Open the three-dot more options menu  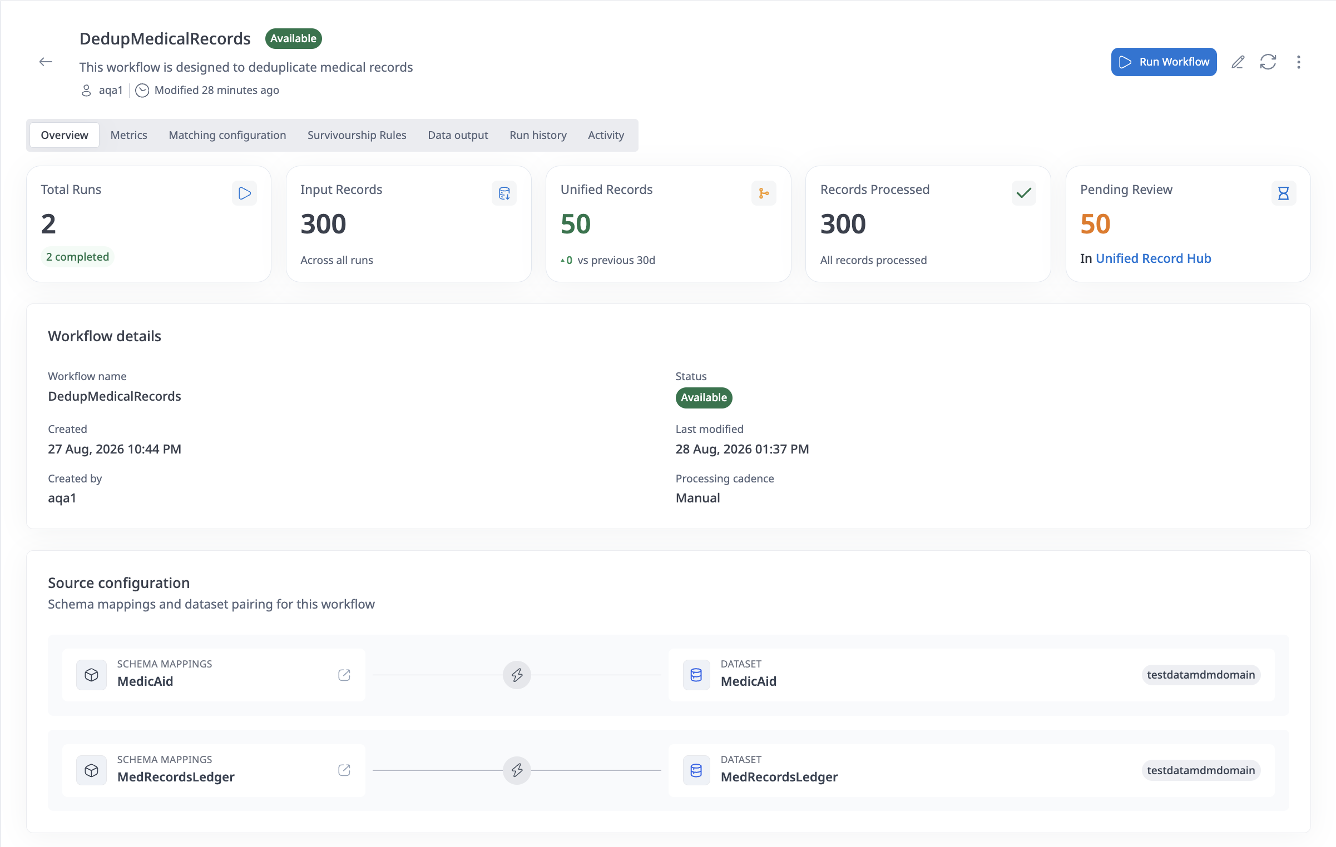coord(1299,62)
